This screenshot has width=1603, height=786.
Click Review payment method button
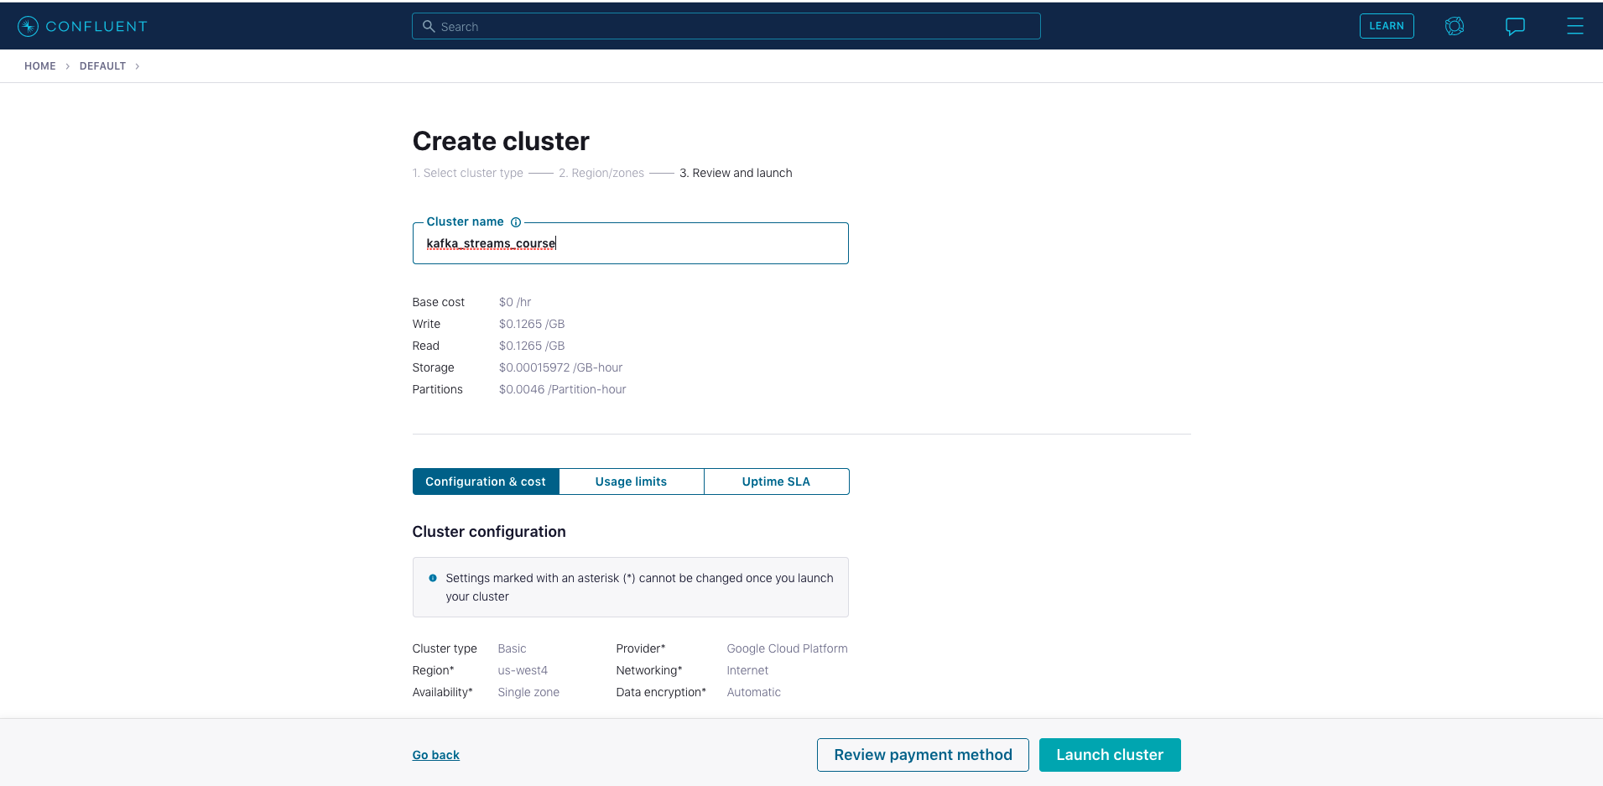pyautogui.click(x=923, y=755)
